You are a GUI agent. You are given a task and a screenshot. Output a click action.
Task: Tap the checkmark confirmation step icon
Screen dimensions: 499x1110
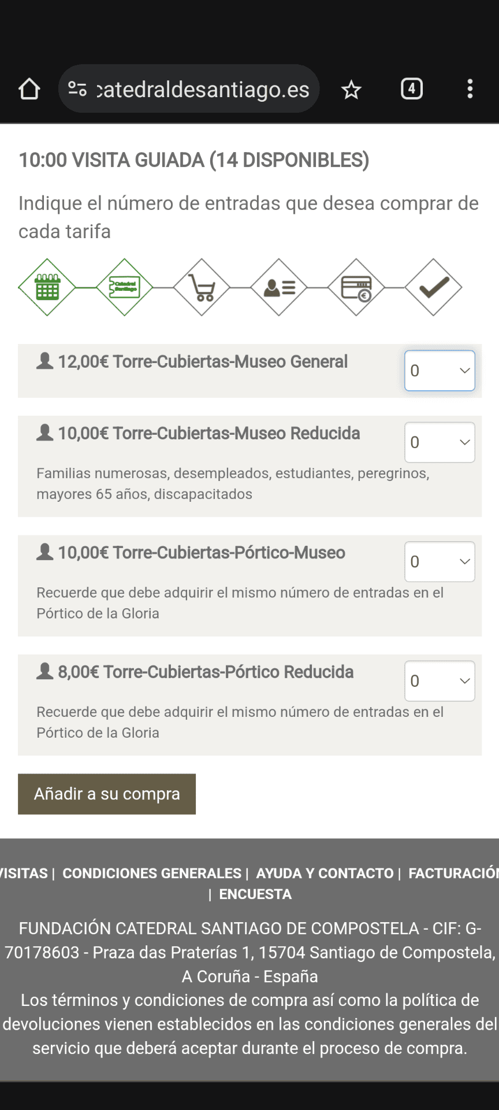tap(434, 287)
